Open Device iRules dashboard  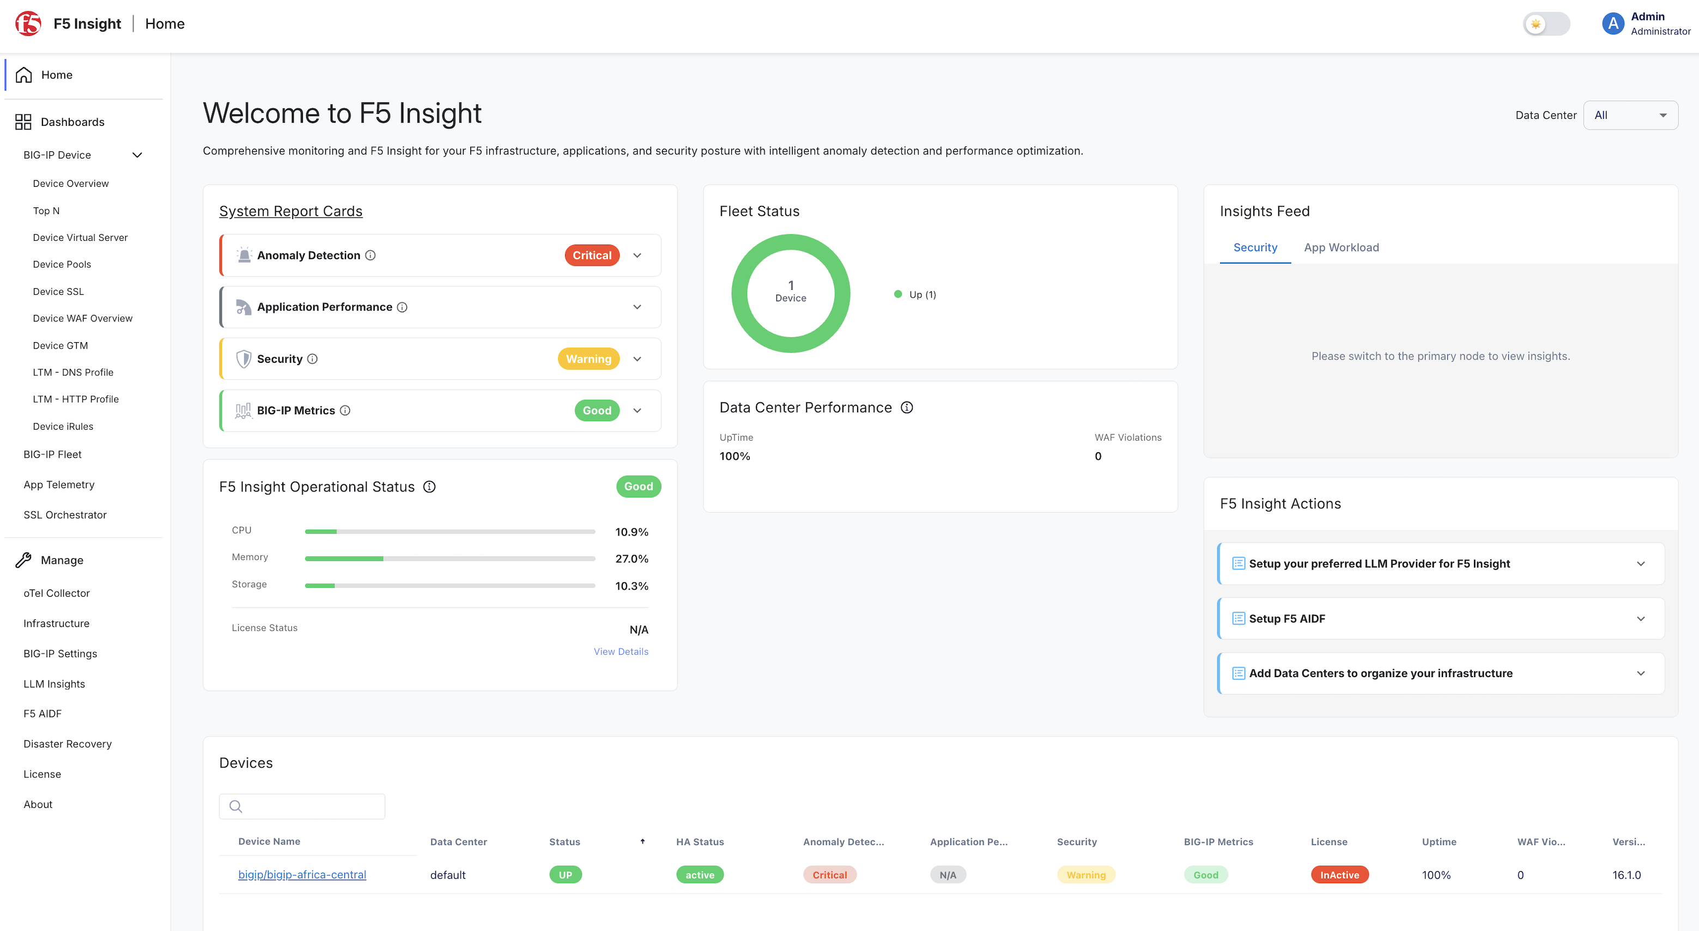tap(63, 426)
